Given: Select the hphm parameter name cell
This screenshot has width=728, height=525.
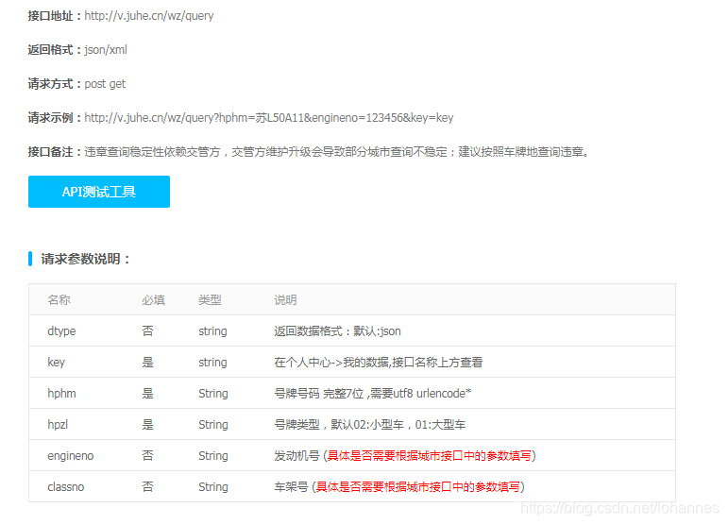Looking at the screenshot, I should point(61,394).
